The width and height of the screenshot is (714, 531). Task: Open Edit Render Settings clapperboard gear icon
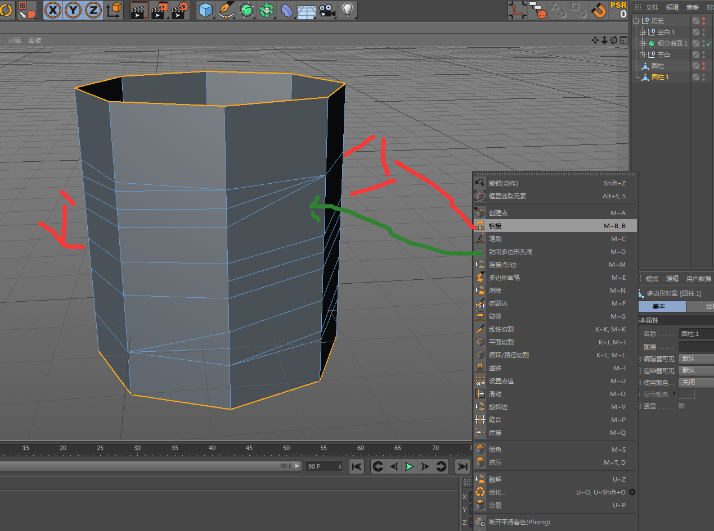point(180,10)
